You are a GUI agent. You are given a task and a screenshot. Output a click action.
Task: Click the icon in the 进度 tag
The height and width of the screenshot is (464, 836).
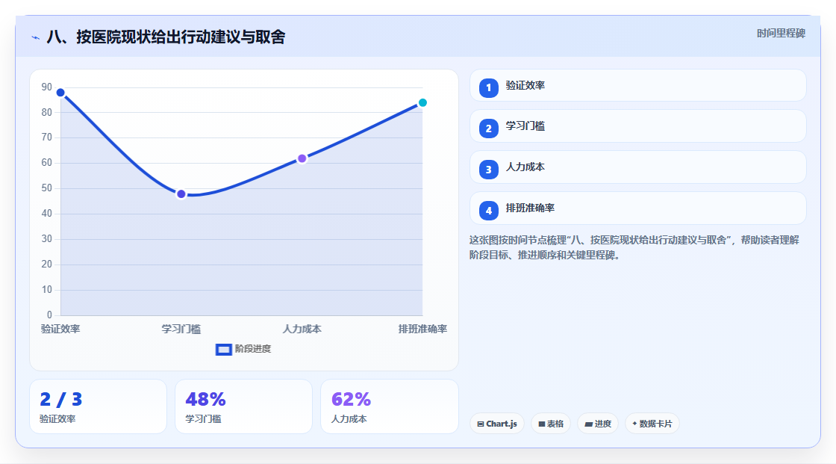tap(589, 424)
